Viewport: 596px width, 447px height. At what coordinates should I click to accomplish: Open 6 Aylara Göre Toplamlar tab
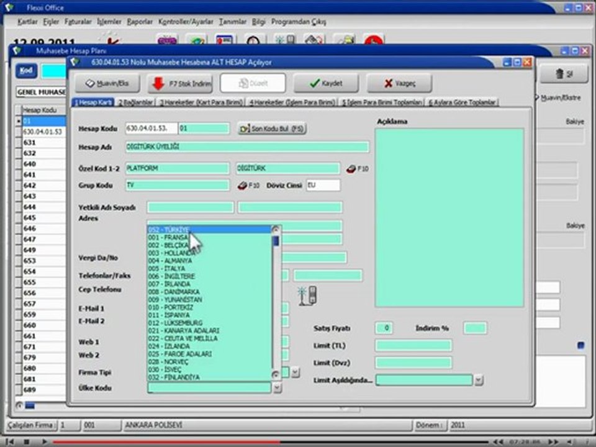pos(462,102)
